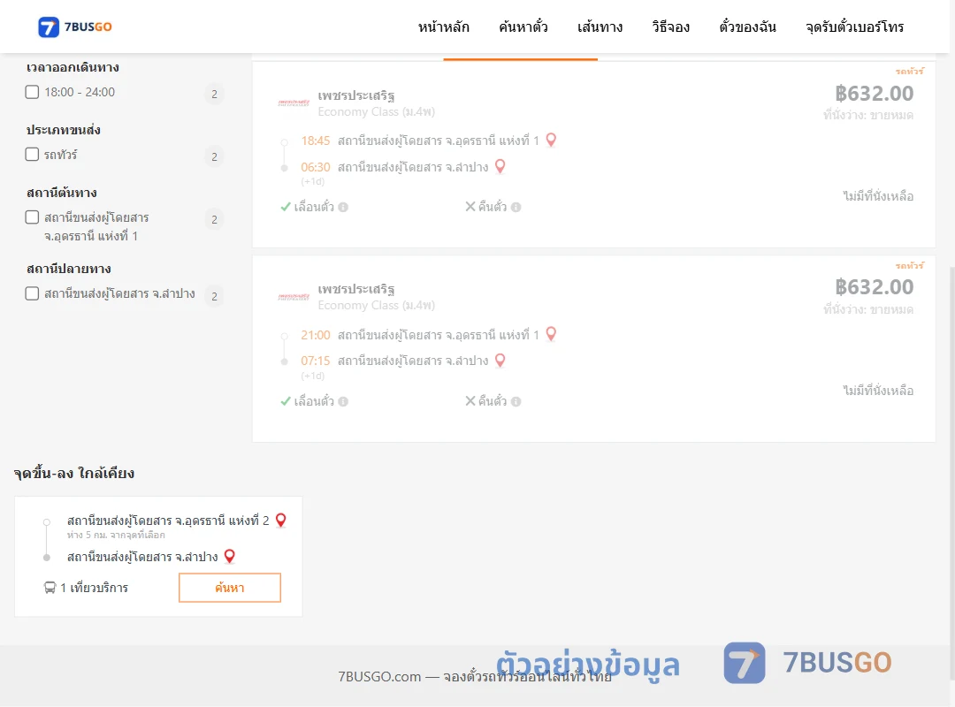Open red map pin for Udon Thani station 2

[281, 520]
